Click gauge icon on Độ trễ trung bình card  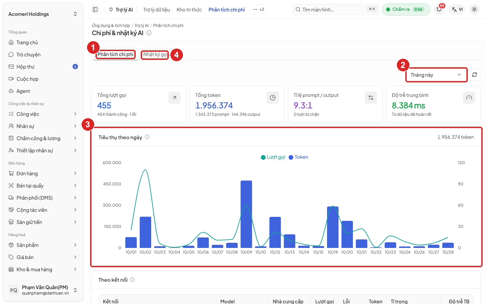pyautogui.click(x=469, y=98)
